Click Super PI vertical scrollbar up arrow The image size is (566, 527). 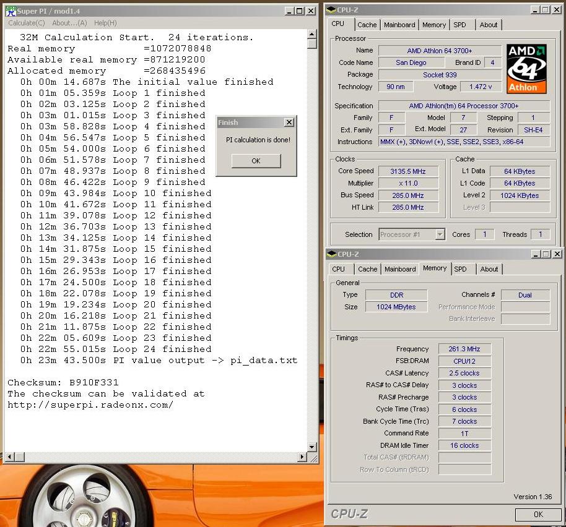[312, 34]
